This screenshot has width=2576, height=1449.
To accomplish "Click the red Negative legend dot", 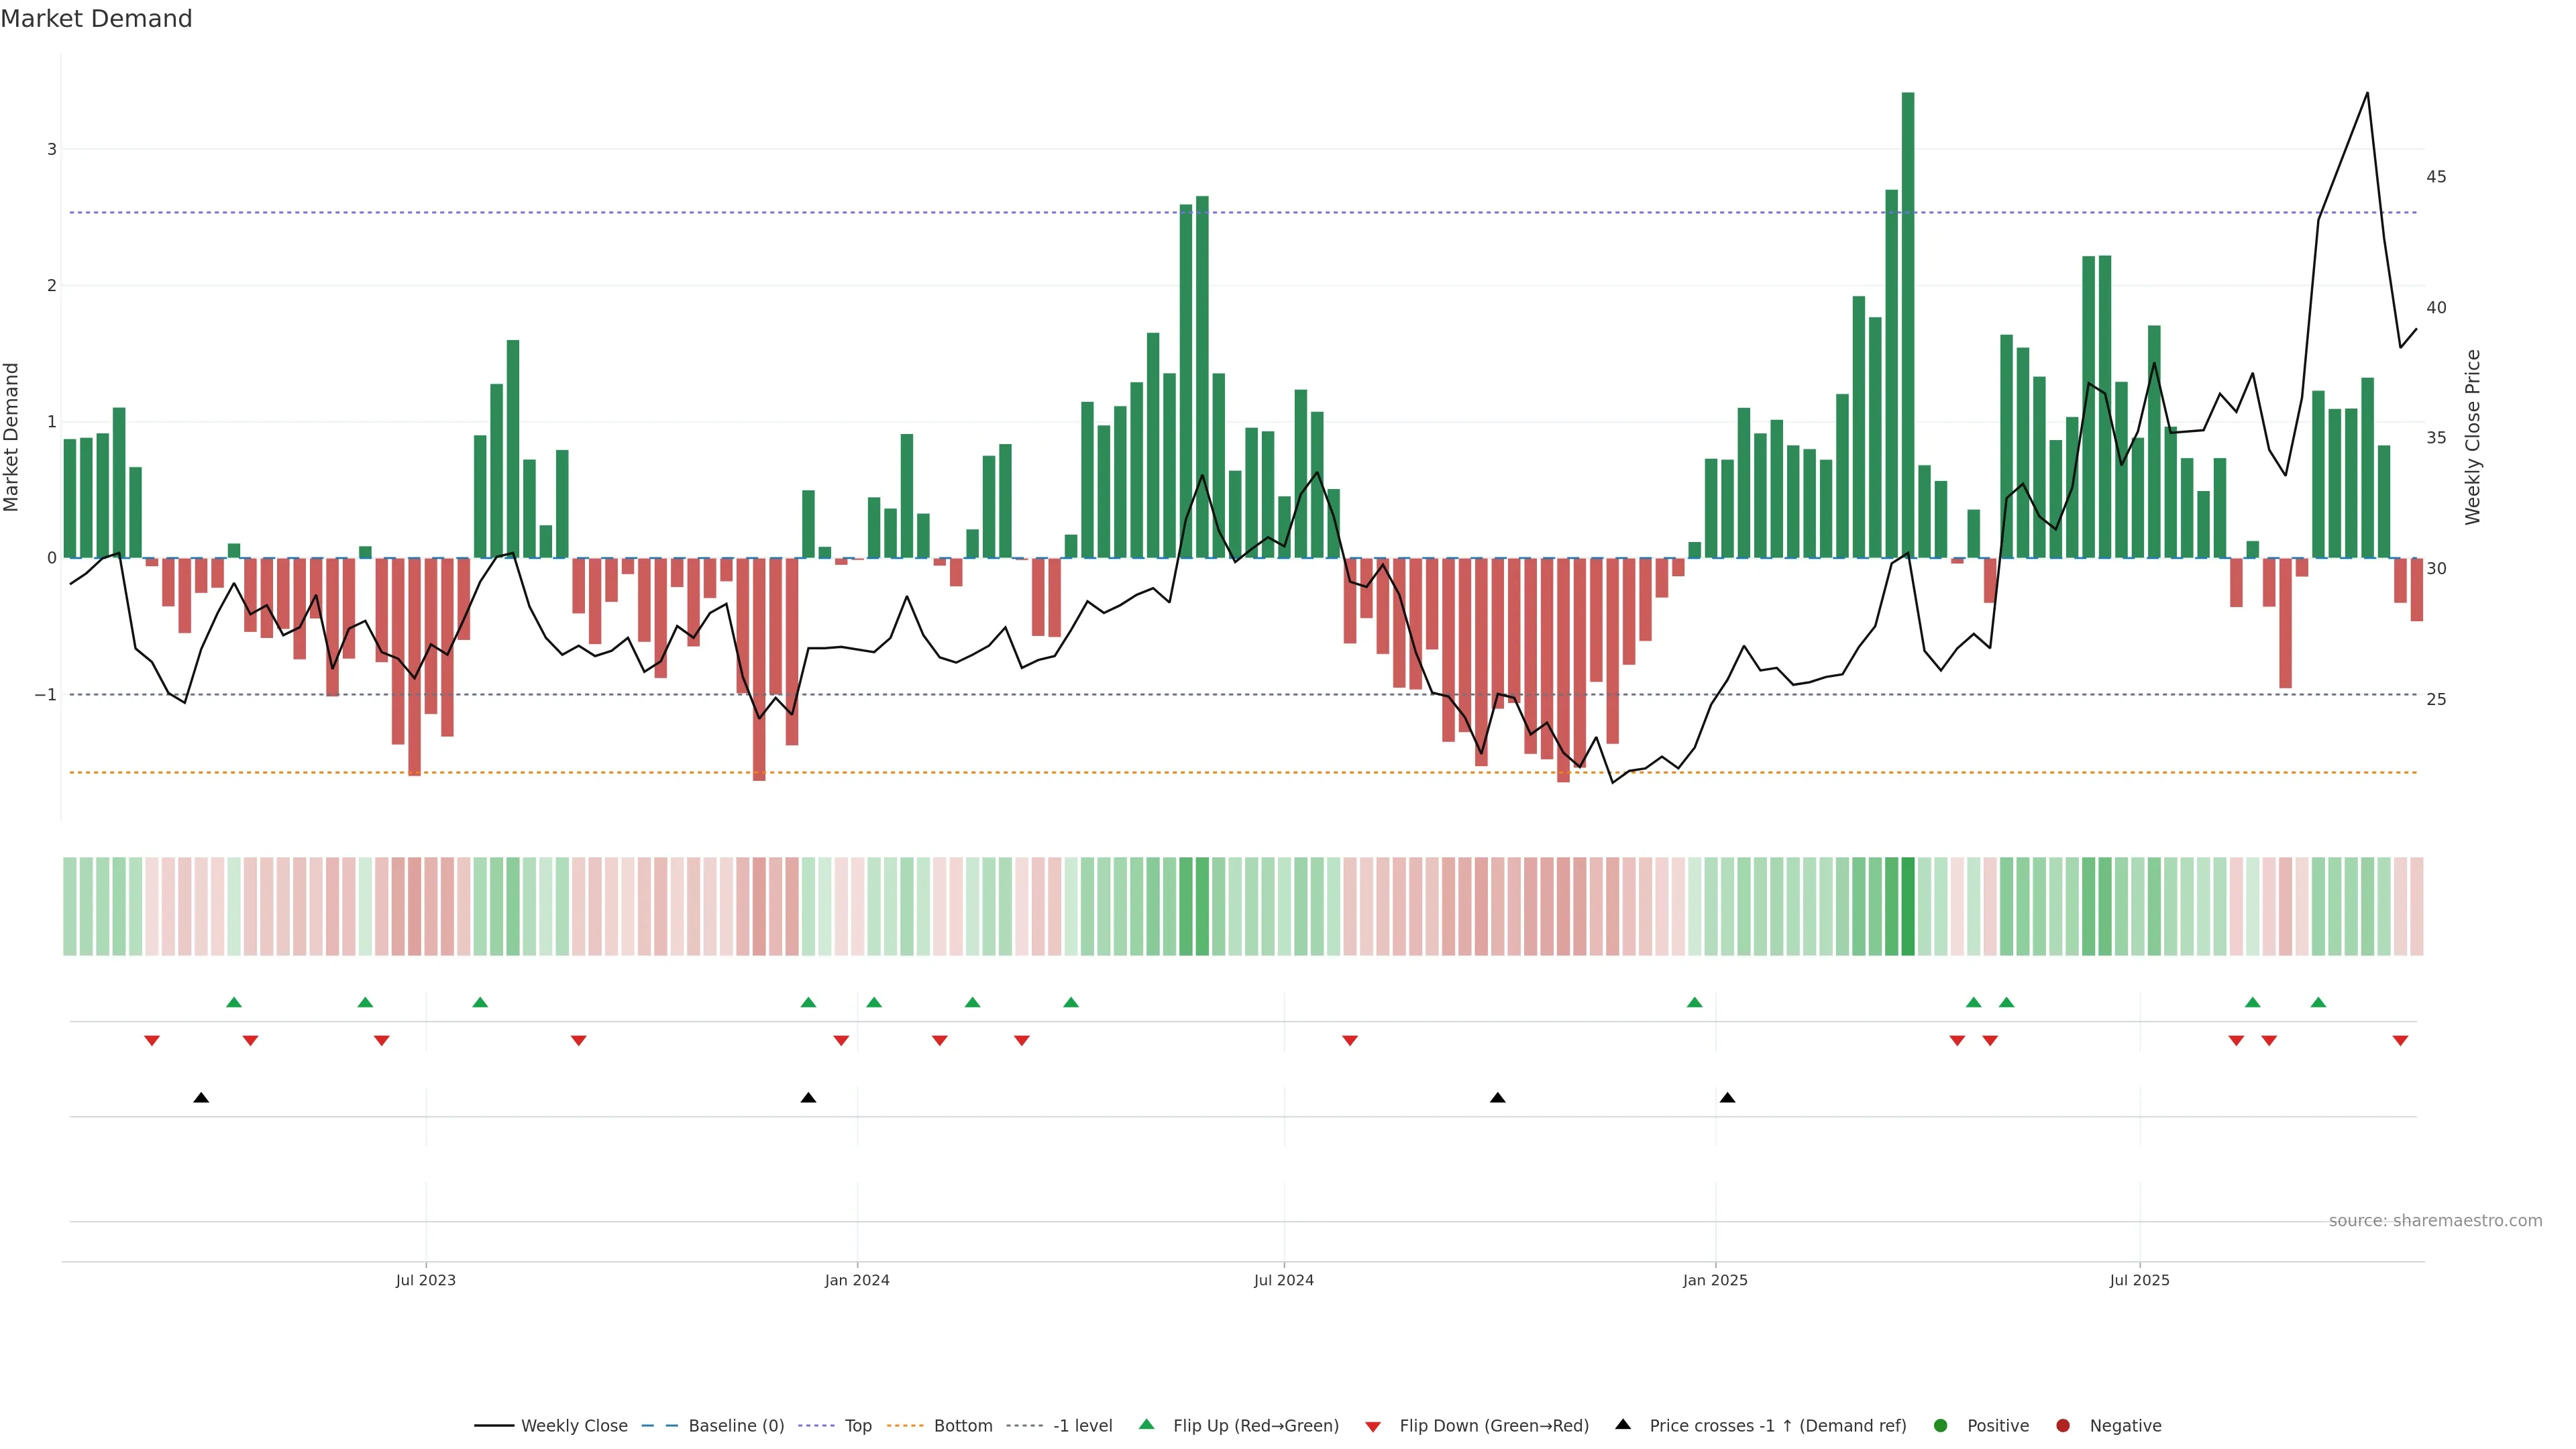I will coord(2063,1426).
